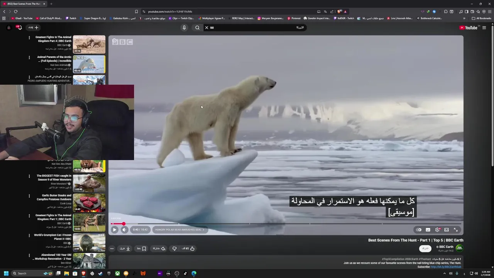Open the Create plus button
Screen dimensions: 494x278
click(x=34, y=27)
